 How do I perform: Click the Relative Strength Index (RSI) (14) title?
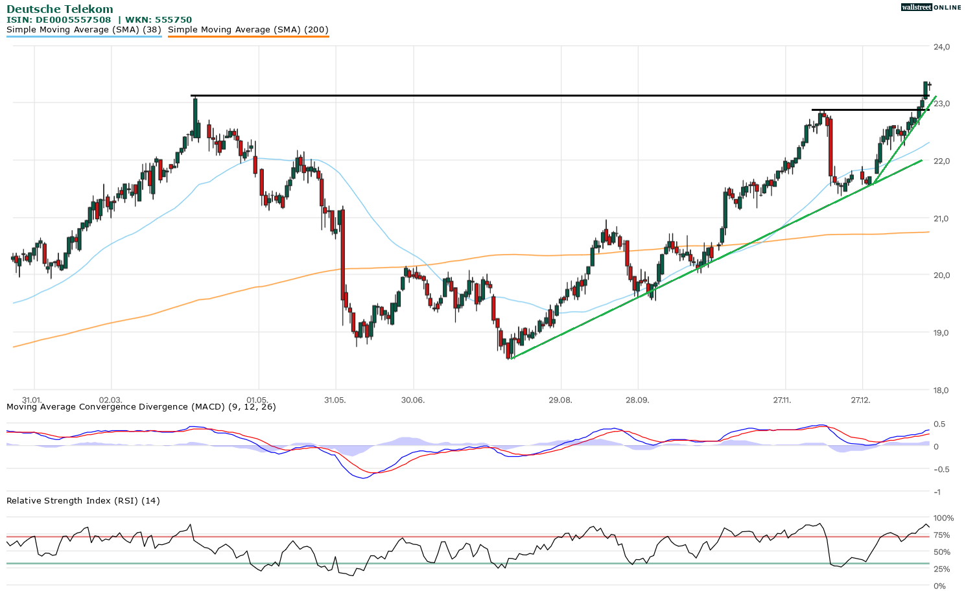[x=83, y=501]
